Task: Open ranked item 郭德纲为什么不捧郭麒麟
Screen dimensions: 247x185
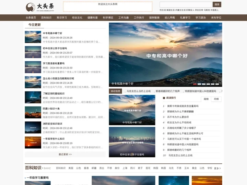Action: click(180, 112)
